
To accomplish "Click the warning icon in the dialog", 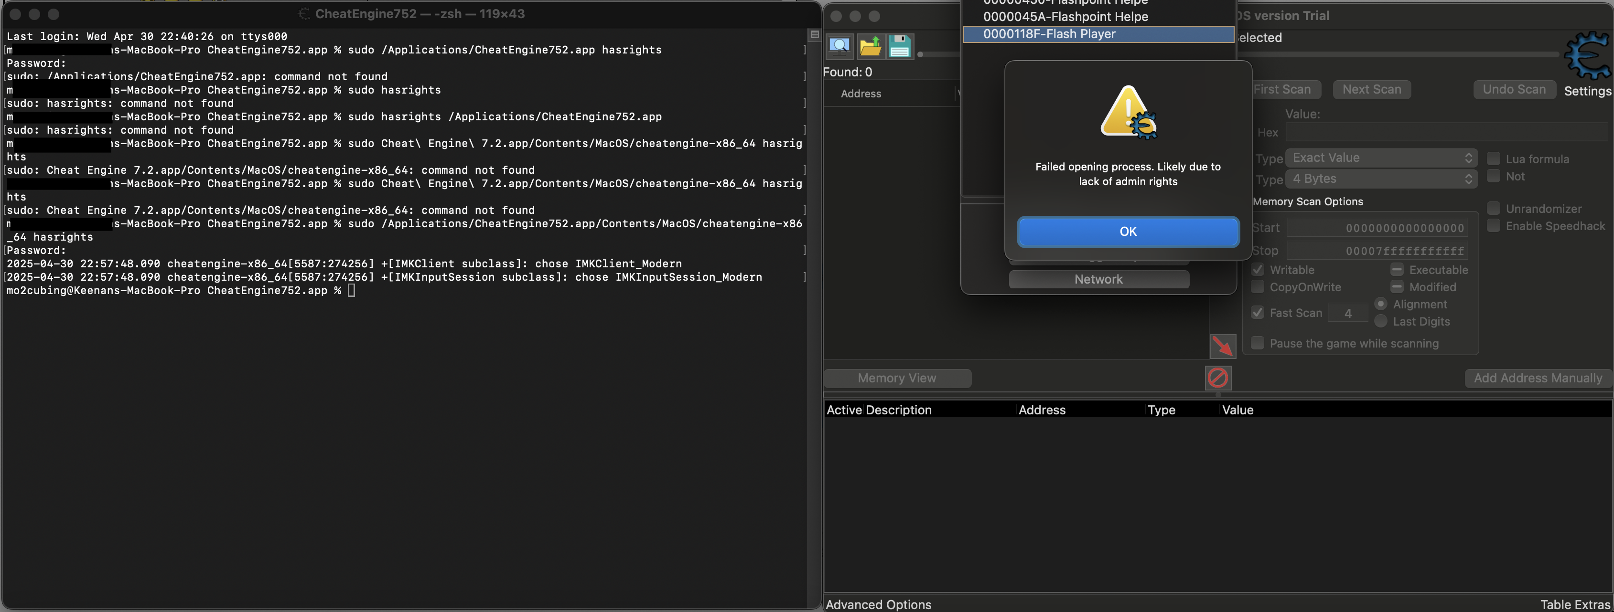I will tap(1128, 112).
